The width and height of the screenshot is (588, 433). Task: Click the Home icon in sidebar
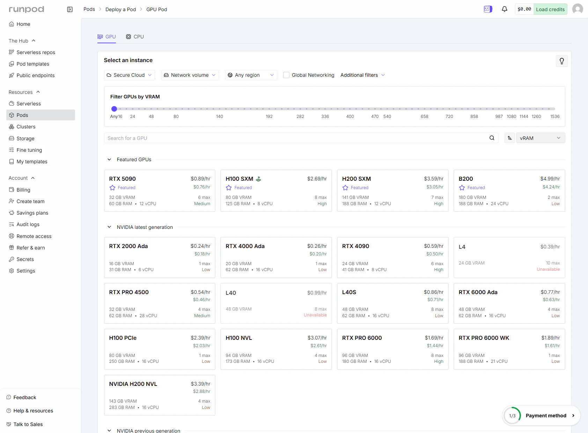click(x=12, y=24)
